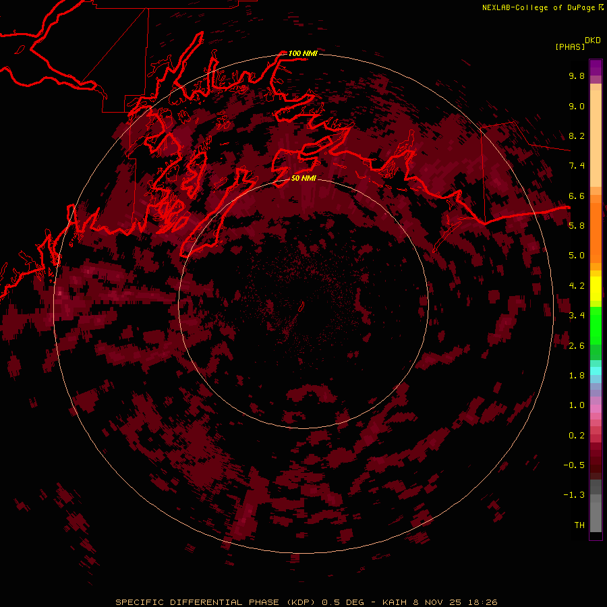
Task: Click the [PHAS] label above the color scale
Action: tap(570, 47)
